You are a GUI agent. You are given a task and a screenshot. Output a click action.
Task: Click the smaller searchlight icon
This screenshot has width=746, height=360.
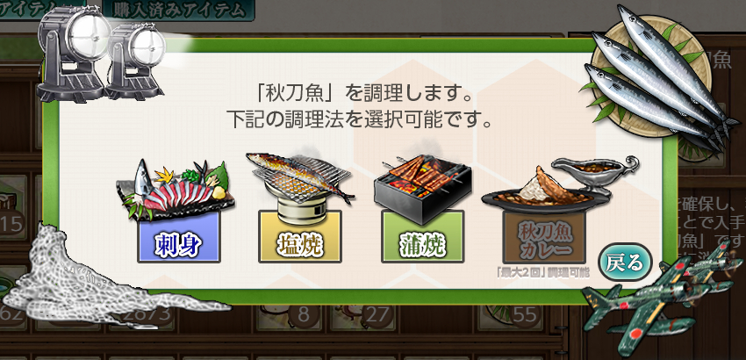pos(135,62)
